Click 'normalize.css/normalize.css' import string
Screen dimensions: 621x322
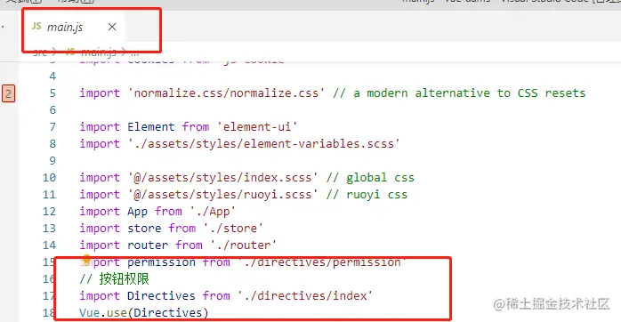226,93
